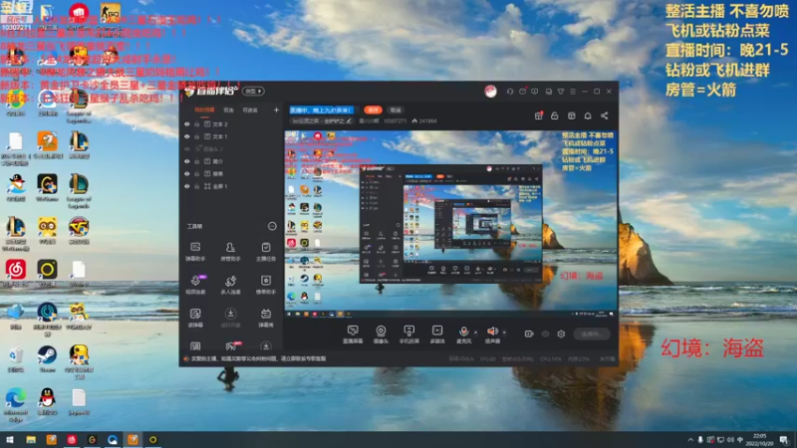Open the 弹幕秀 tool
This screenshot has width=797, height=448.
coord(266,318)
